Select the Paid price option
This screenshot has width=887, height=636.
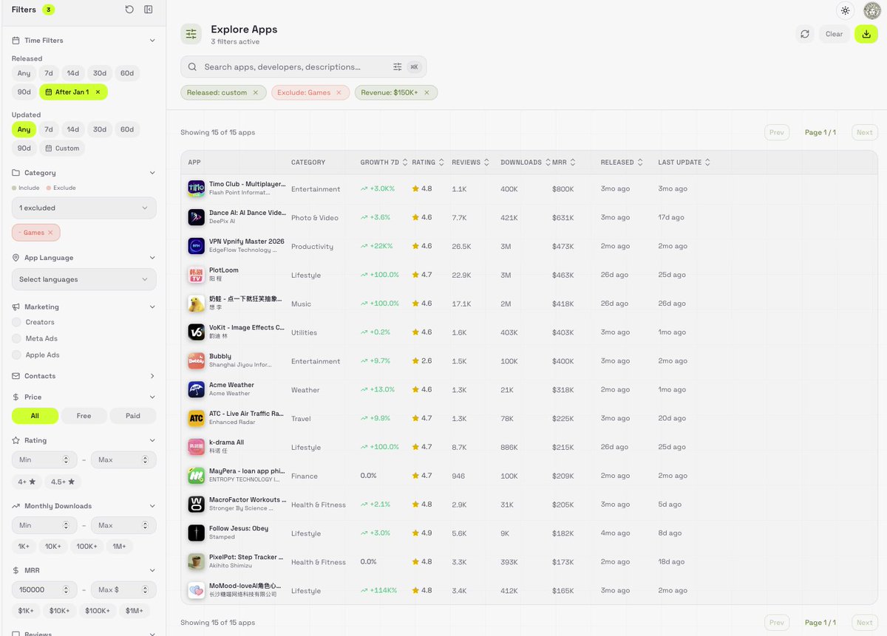coord(133,416)
